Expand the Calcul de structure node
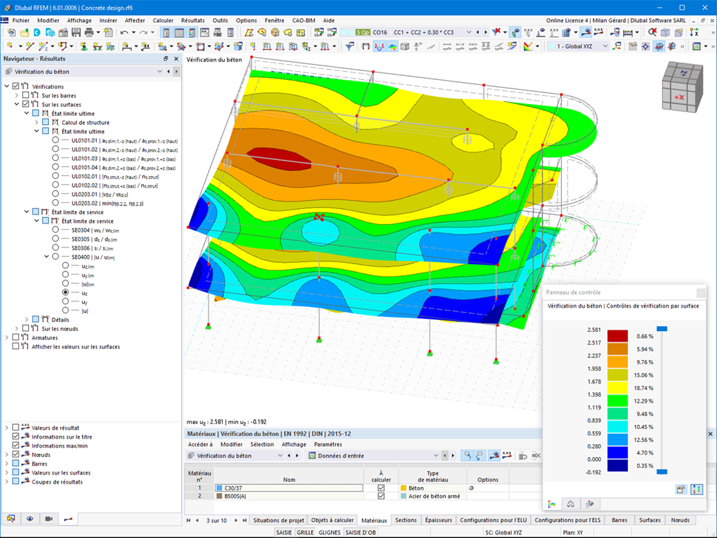The width and height of the screenshot is (717, 538). coord(37,122)
